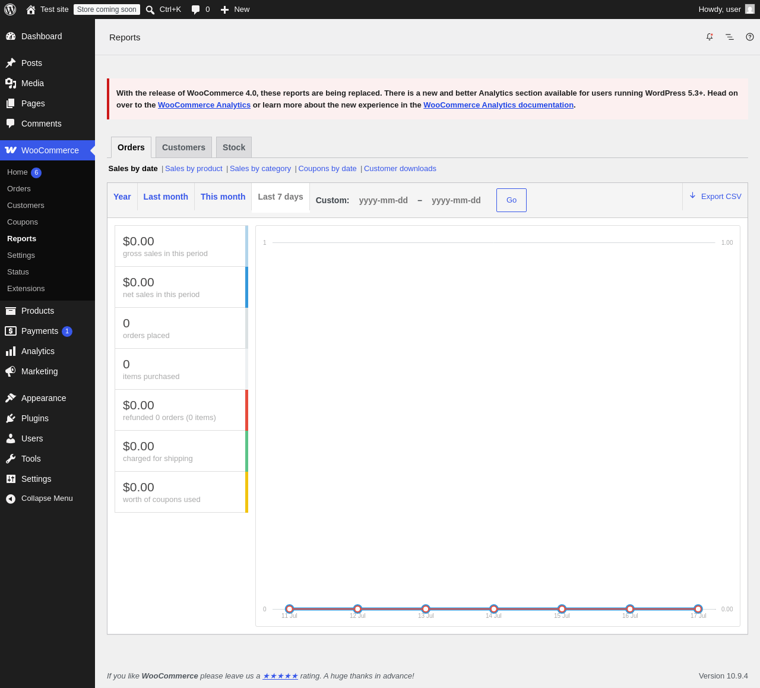Click the custom start date field

click(384, 200)
